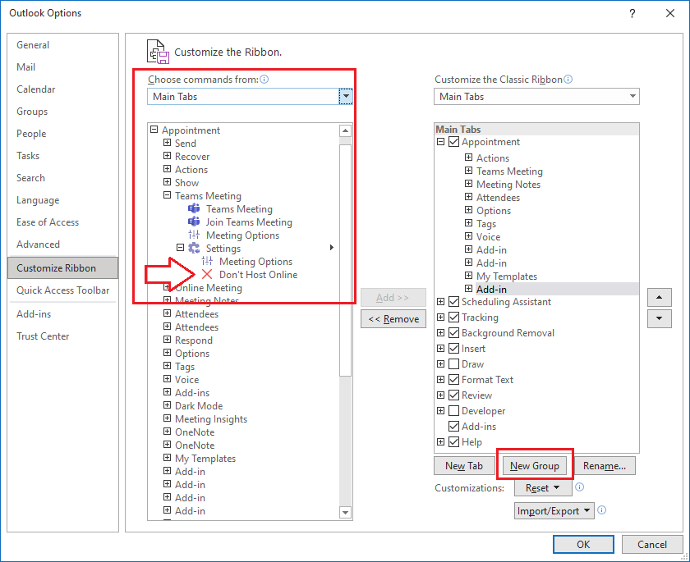Viewport: 690px width, 562px height.
Task: Expand the Recover group
Action: coord(168,156)
